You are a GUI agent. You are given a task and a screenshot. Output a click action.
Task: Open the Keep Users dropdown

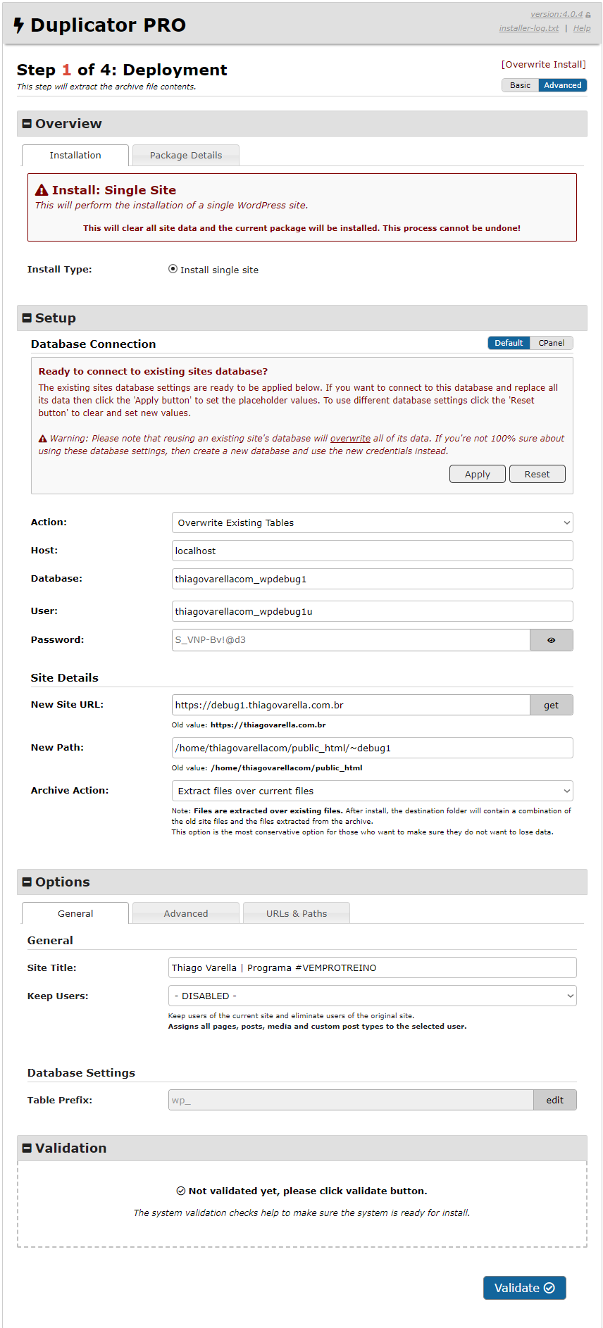click(x=372, y=996)
